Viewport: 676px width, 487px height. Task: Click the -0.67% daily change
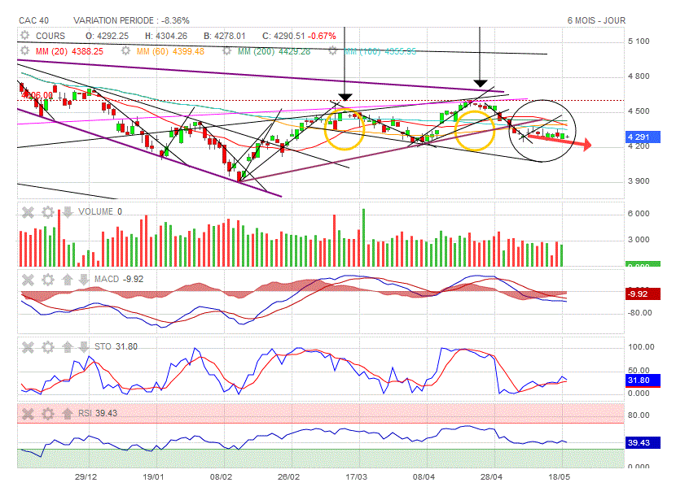[322, 36]
